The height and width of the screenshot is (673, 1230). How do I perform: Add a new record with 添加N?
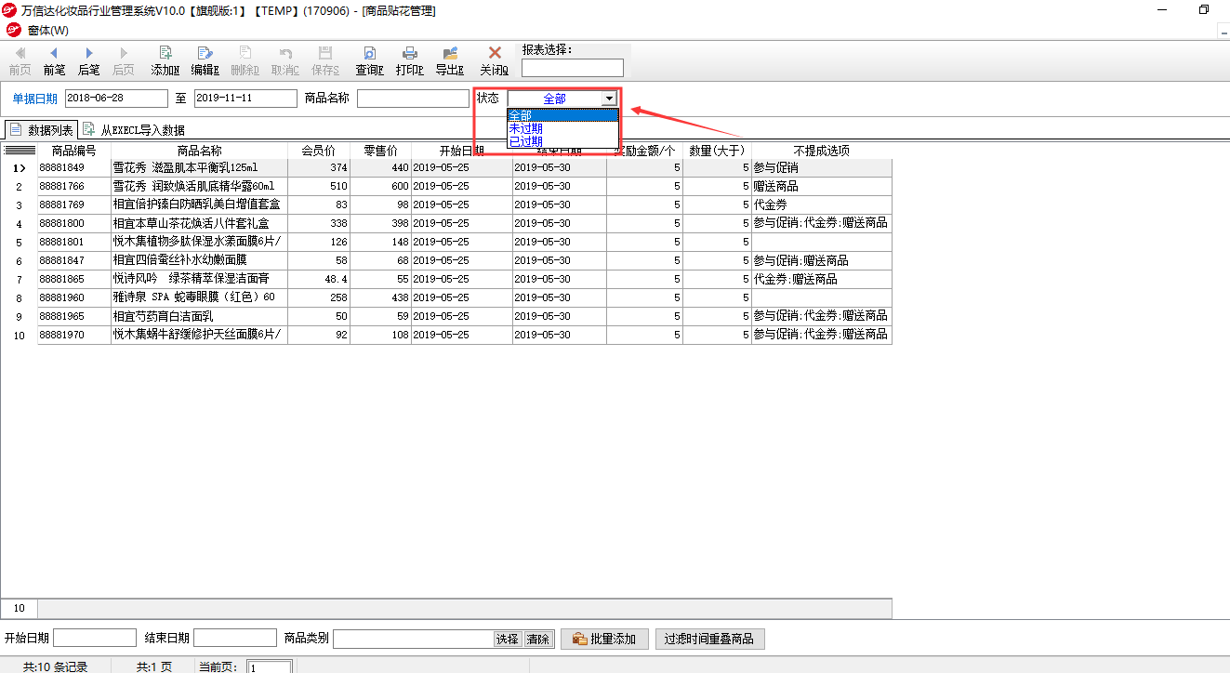(x=165, y=60)
